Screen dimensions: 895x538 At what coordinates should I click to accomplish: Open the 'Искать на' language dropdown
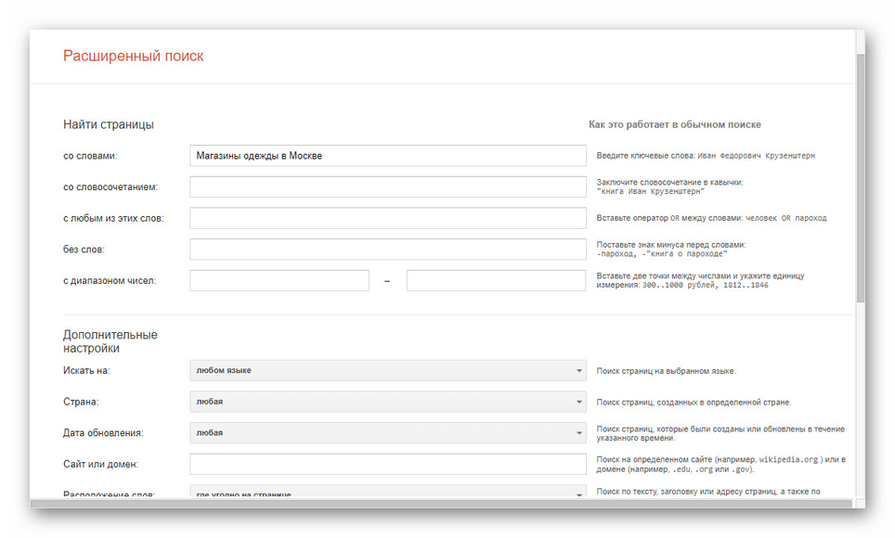coord(387,370)
